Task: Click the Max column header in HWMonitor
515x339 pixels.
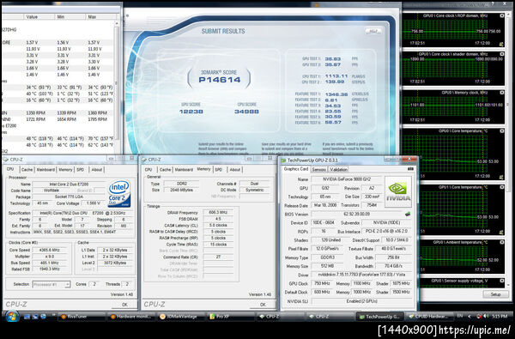Action: click(100, 17)
